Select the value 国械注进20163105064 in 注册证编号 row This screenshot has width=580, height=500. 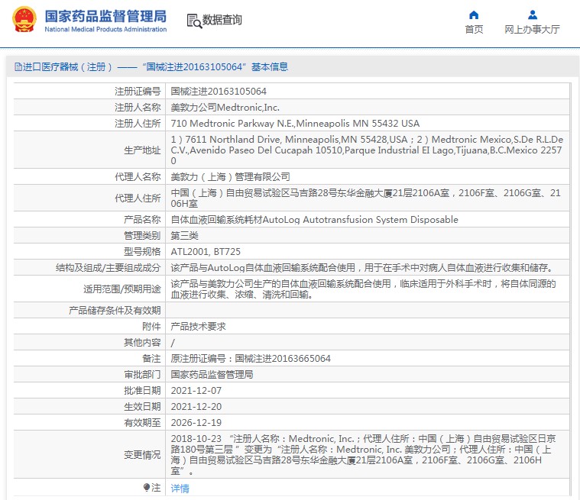[x=219, y=92]
